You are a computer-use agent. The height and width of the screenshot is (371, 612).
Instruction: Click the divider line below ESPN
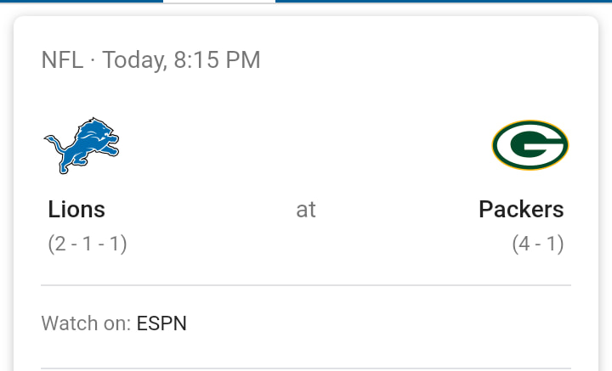point(306,368)
